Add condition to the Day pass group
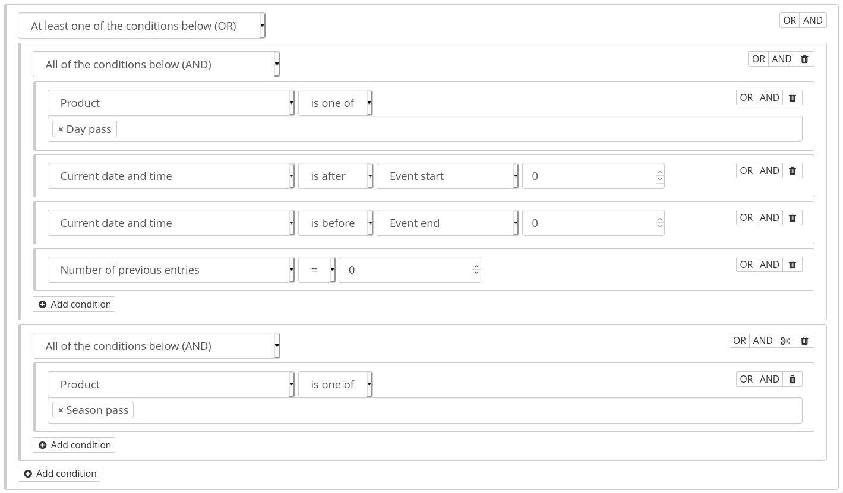843x493 pixels. 74,304
